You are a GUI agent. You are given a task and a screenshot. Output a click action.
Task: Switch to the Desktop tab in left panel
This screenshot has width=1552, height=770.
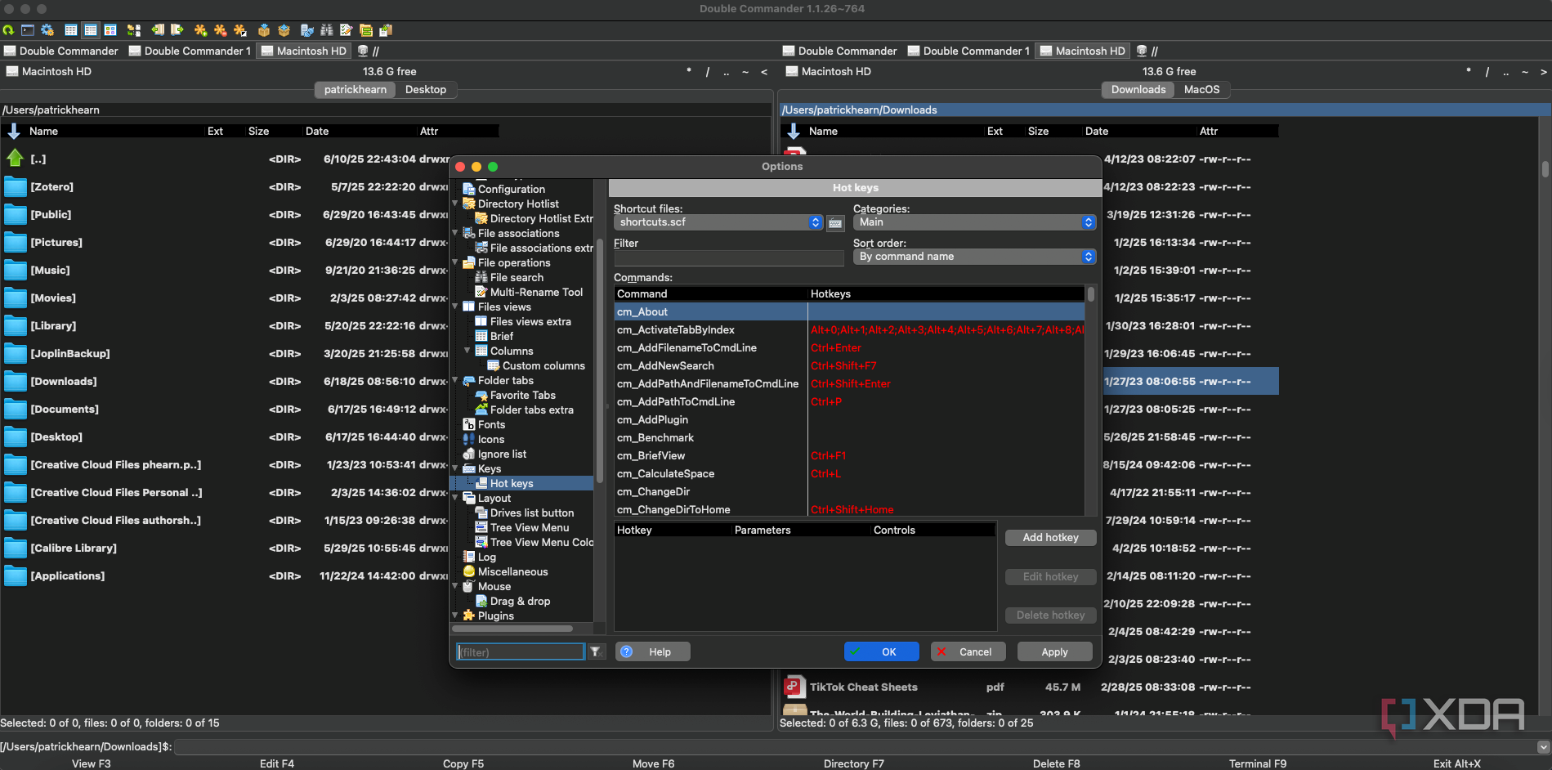coord(426,90)
